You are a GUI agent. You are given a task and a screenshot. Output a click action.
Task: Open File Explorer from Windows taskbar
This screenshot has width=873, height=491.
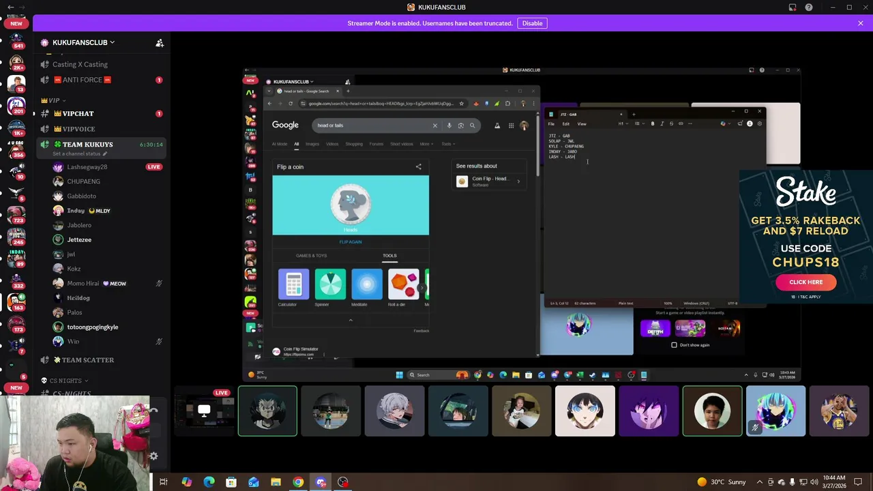[276, 482]
